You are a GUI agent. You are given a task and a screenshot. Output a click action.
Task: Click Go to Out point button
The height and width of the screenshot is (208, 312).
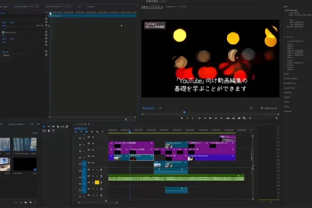pyautogui.click(x=221, y=118)
